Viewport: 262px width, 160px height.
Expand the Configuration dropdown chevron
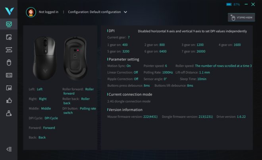pos(125,12)
